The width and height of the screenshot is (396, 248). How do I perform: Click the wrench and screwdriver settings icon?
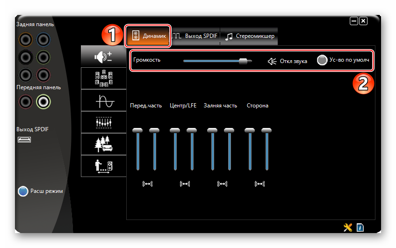coord(347,227)
